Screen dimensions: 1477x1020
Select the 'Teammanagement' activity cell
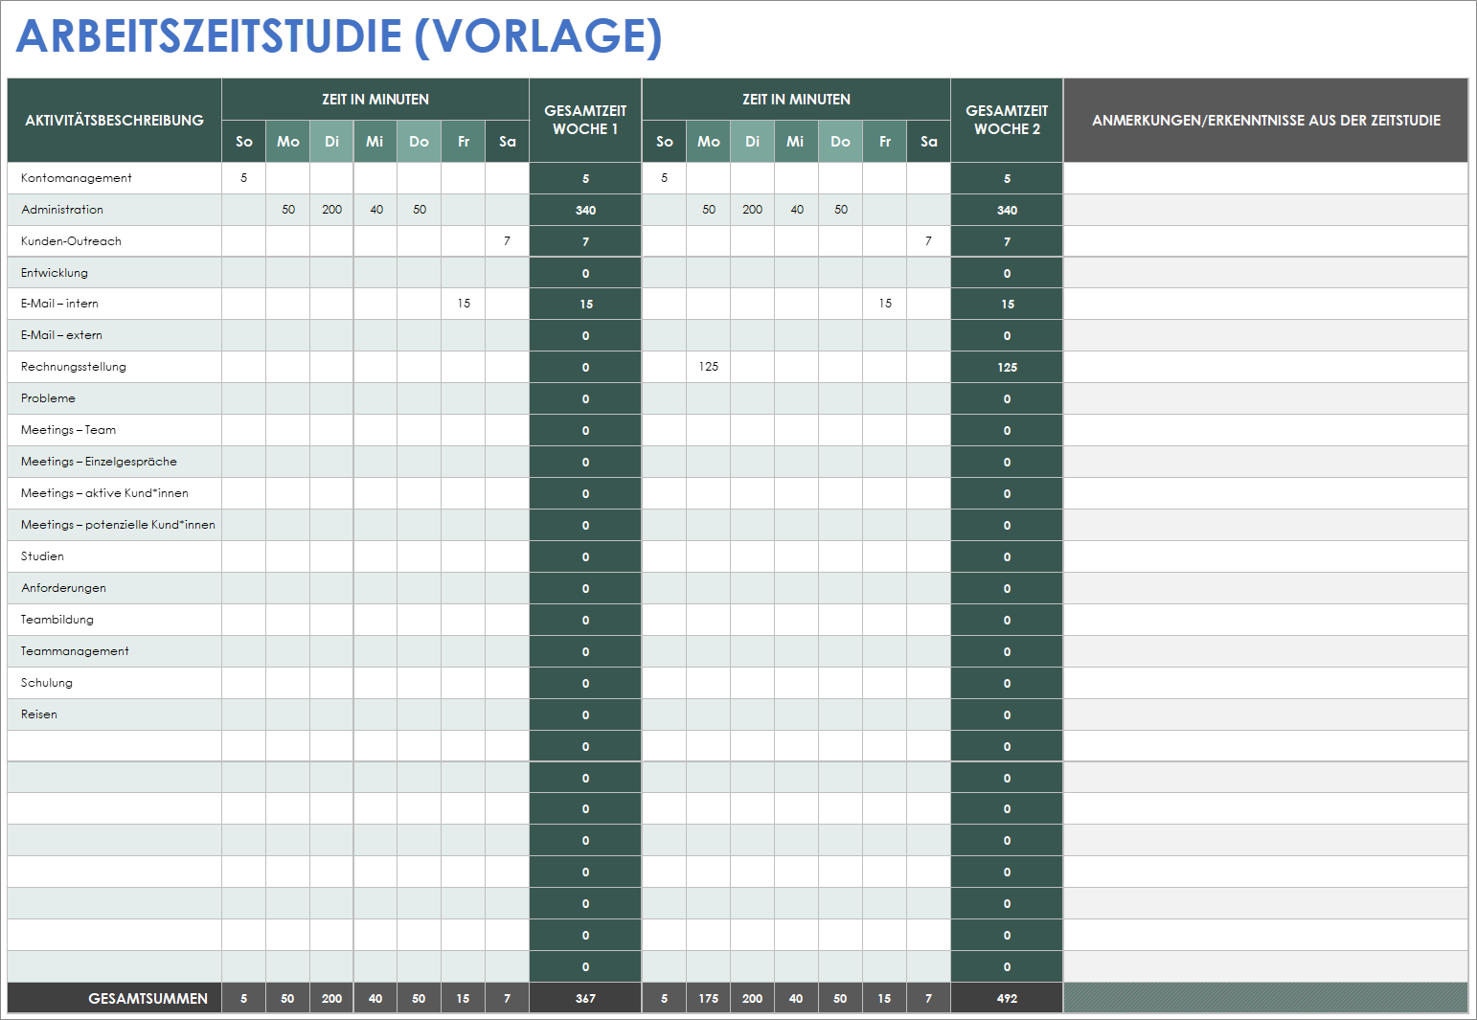115,651
